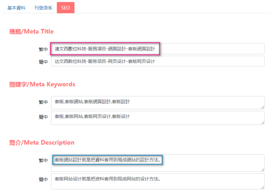
Task: Click the resize grip of the 繁中 keywords textarea
Action: click(x=263, y=107)
